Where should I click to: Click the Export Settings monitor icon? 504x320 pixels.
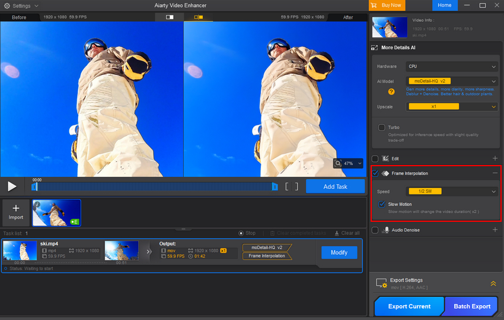point(381,283)
